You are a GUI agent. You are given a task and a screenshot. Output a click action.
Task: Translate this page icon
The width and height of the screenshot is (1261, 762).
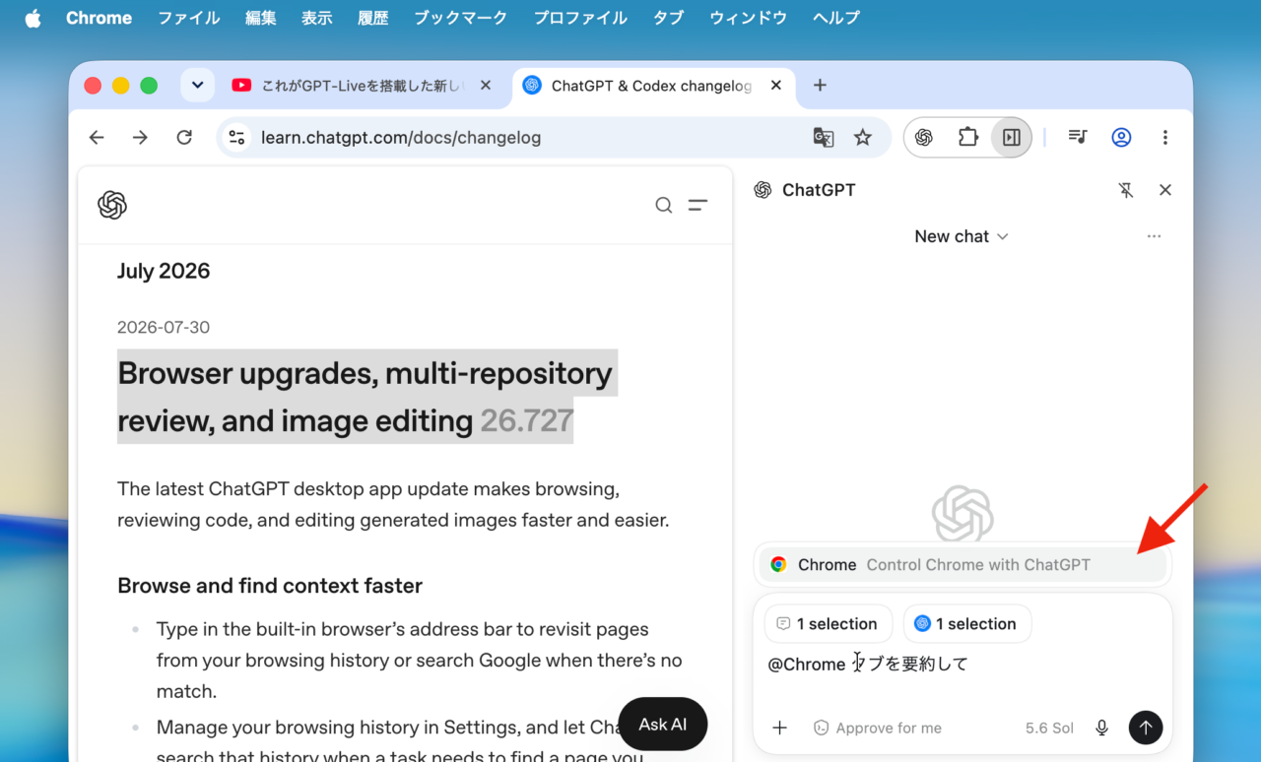coord(824,138)
